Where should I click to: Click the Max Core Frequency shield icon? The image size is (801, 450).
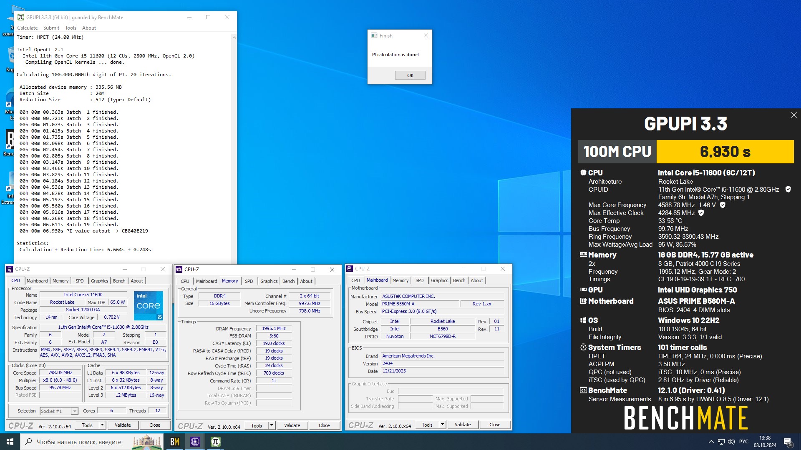[x=723, y=205]
